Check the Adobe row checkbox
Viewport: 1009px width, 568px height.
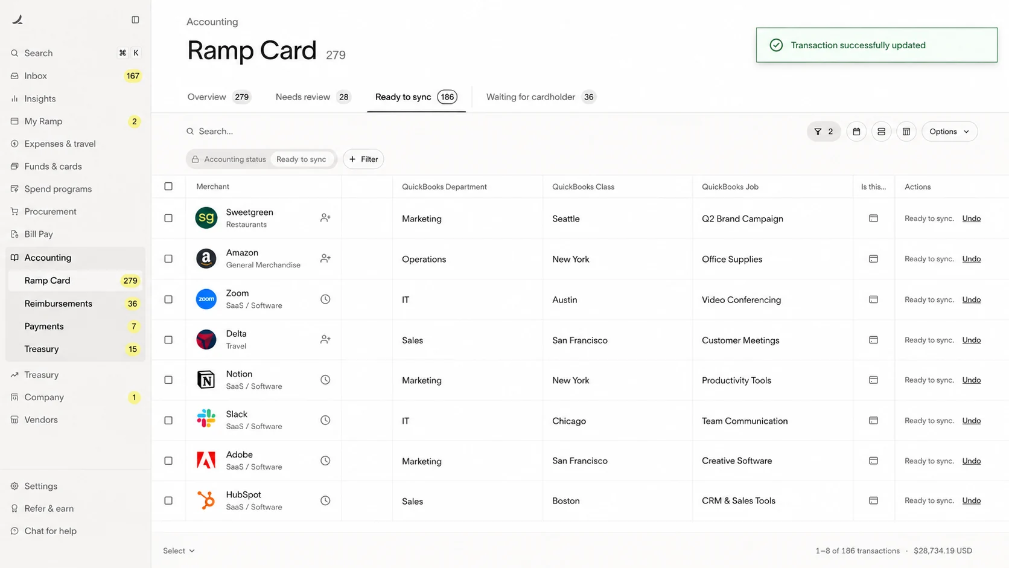(168, 461)
